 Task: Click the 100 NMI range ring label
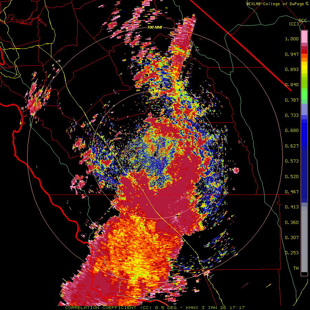155,27
